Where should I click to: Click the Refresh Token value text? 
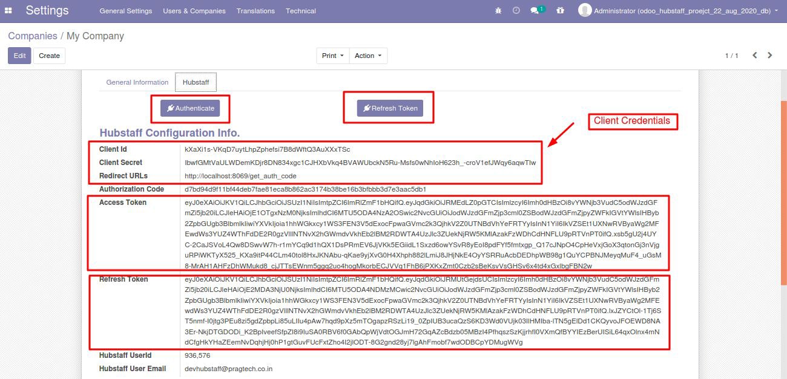point(423,311)
